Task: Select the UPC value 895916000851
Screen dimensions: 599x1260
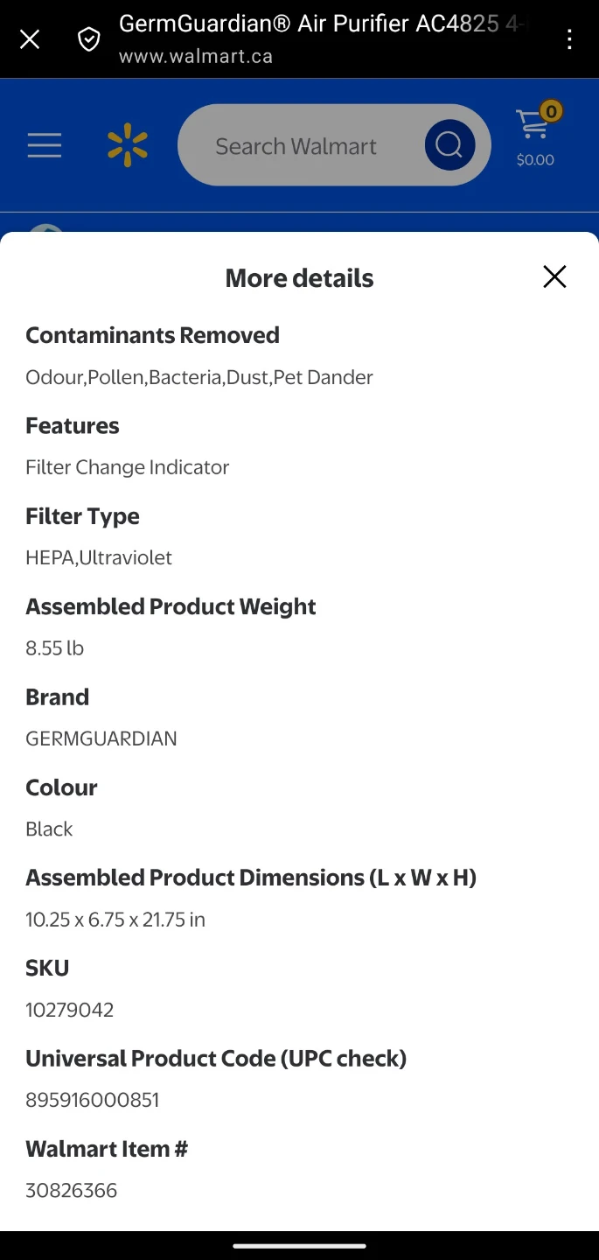Action: (x=93, y=1100)
